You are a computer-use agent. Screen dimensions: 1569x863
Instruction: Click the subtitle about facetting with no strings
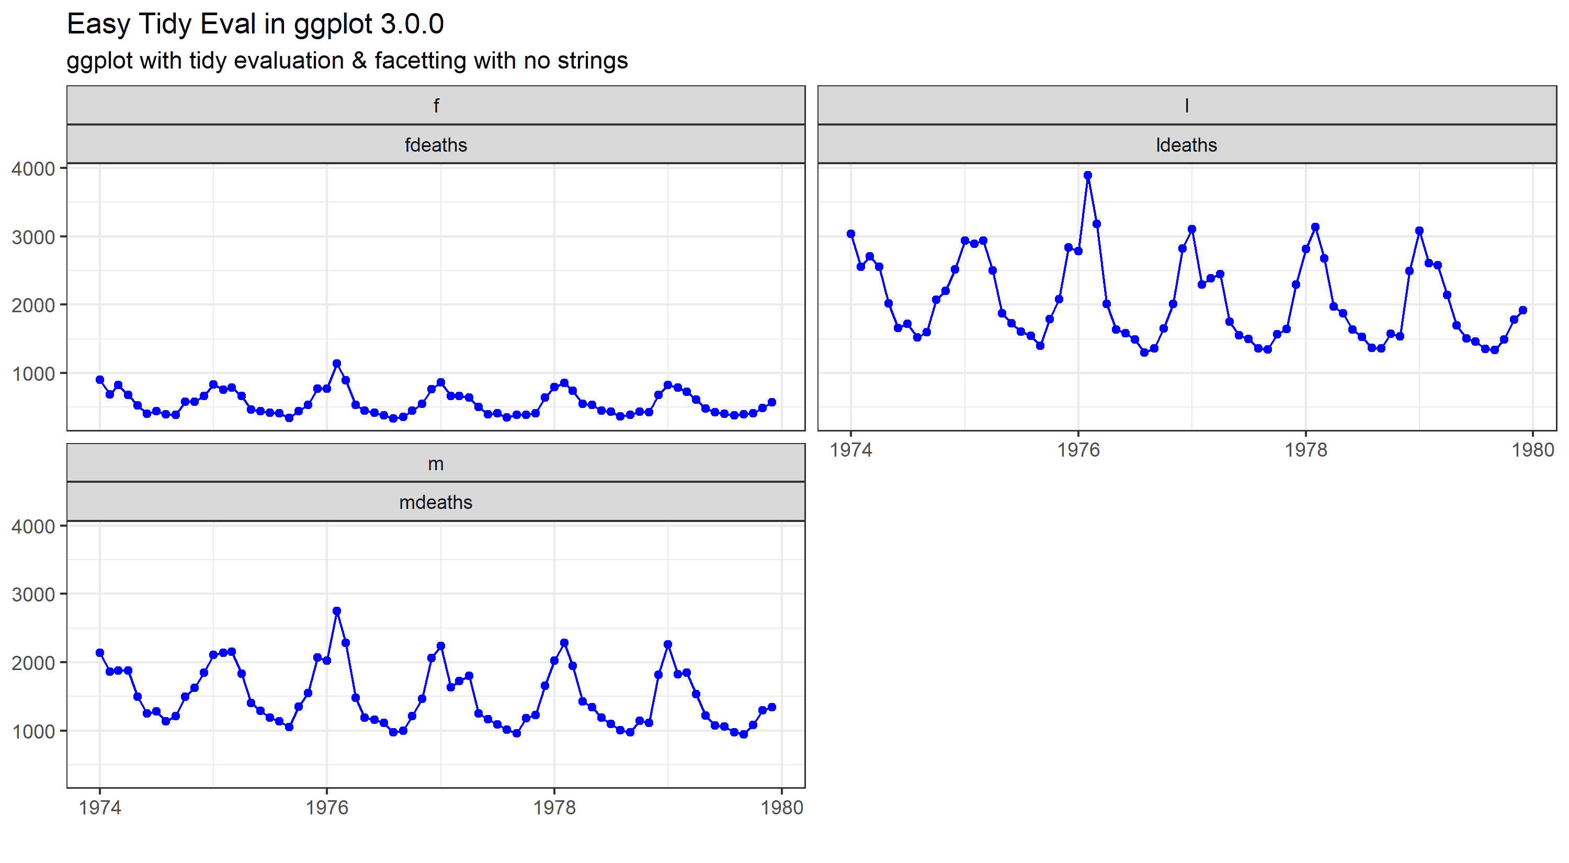coord(347,61)
